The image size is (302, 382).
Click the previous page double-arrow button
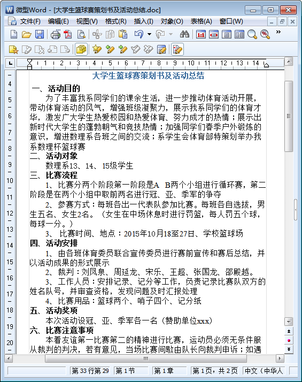pyautogui.click(x=289, y=331)
